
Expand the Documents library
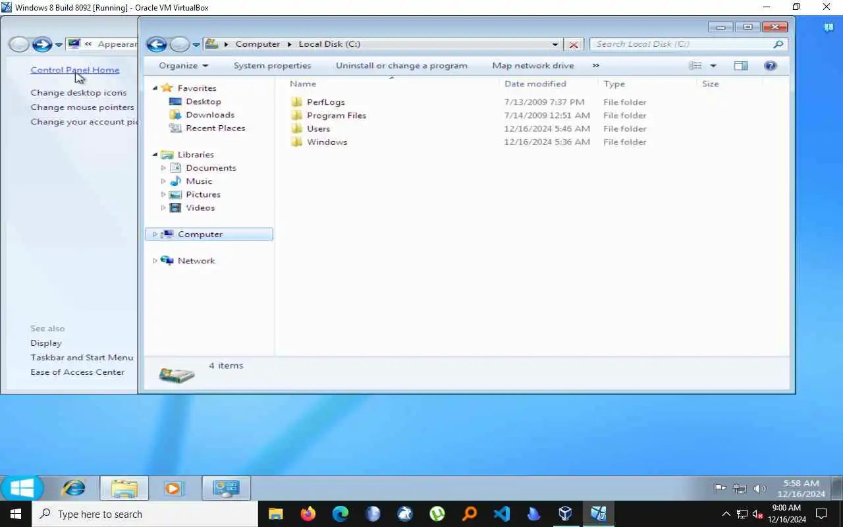163,168
